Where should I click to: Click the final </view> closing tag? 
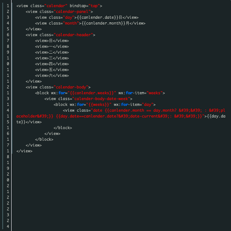(x=25, y=151)
